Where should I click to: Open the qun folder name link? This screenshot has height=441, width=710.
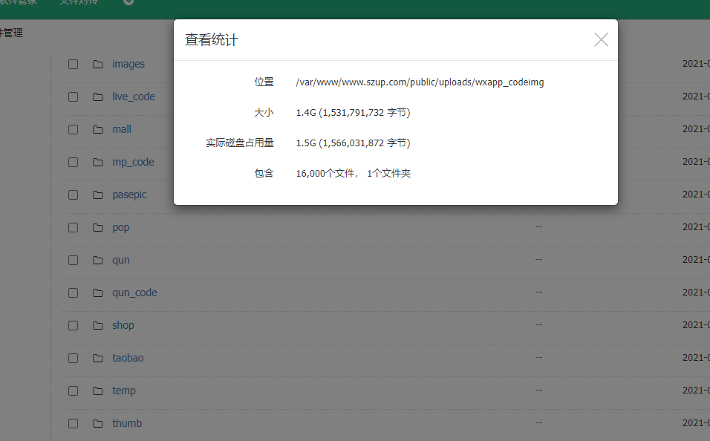[121, 261]
